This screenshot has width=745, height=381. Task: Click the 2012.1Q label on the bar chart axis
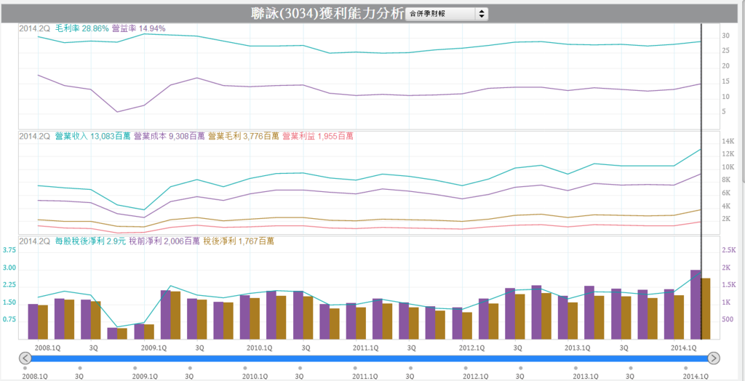click(472, 348)
